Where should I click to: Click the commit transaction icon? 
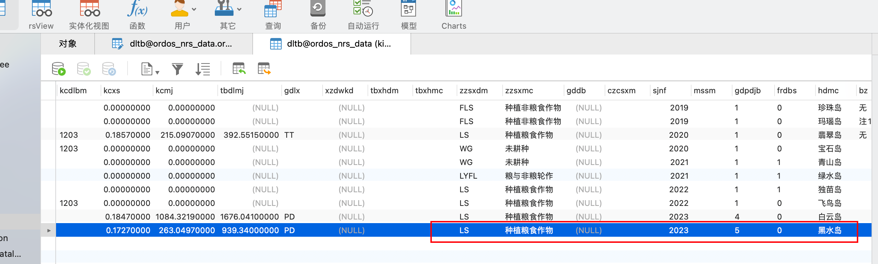(84, 69)
